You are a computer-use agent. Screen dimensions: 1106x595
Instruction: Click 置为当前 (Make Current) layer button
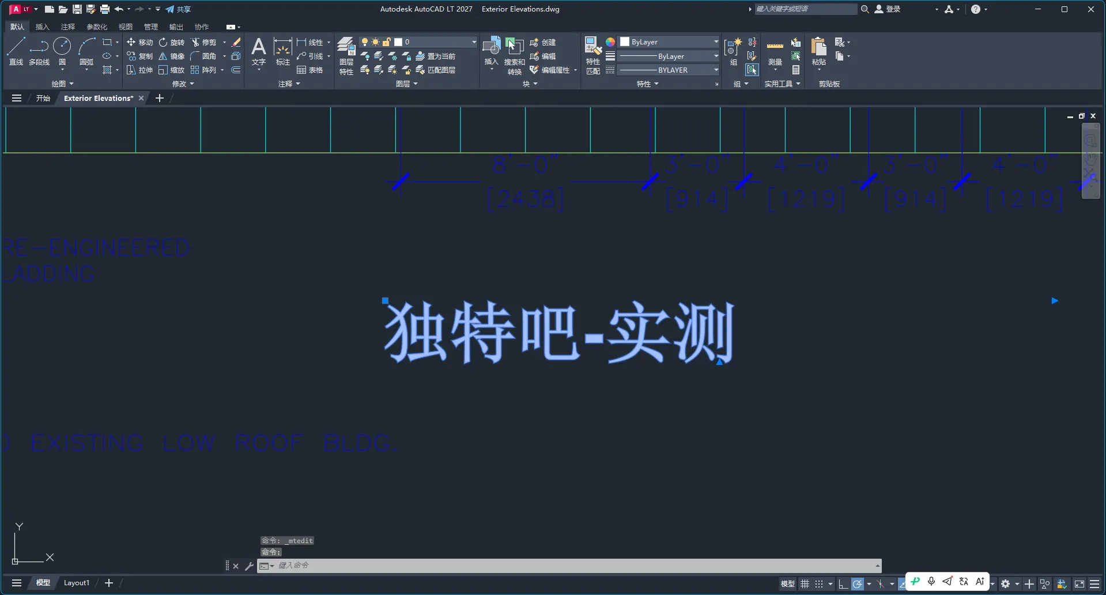pos(436,56)
